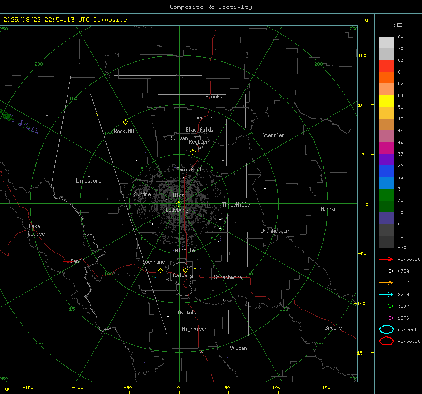Click the -100 tick on bottom axis
The image size is (422, 394).
coord(77,388)
